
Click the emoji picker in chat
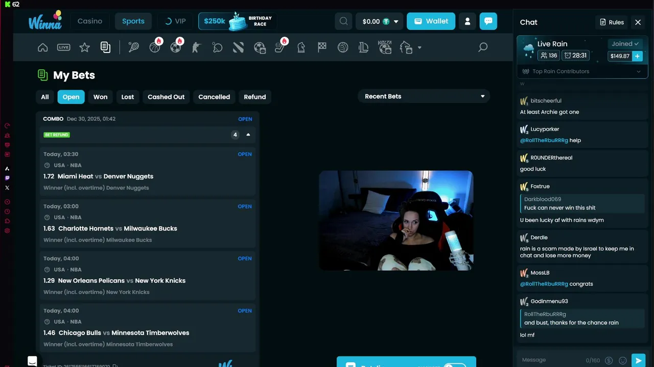[623, 360]
